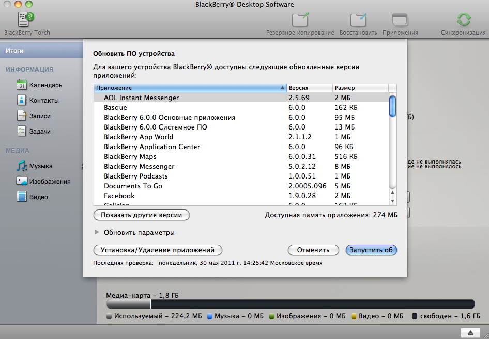This screenshot has height=339, width=489.
Task: Select the Итоги summary sidebar item
Action: 41,51
